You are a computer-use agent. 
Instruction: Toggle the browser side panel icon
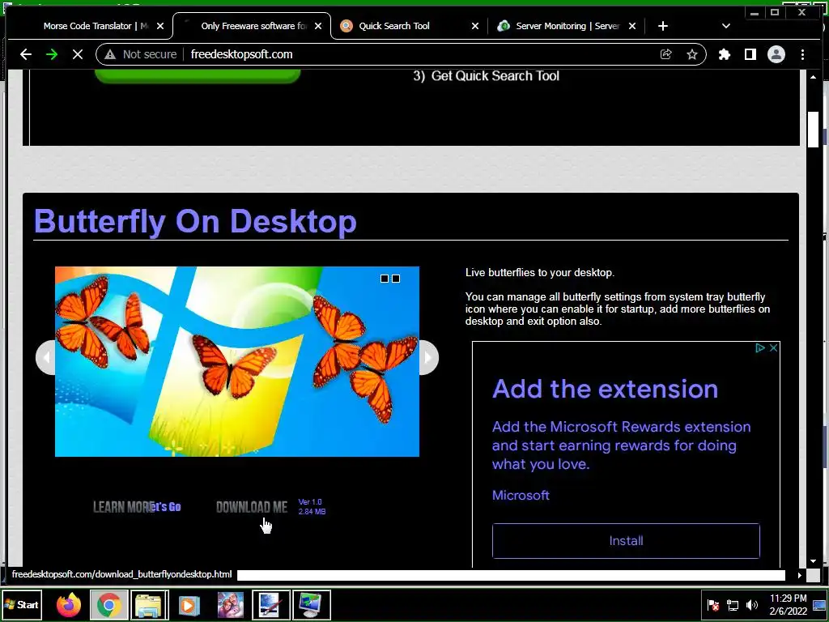tap(750, 54)
